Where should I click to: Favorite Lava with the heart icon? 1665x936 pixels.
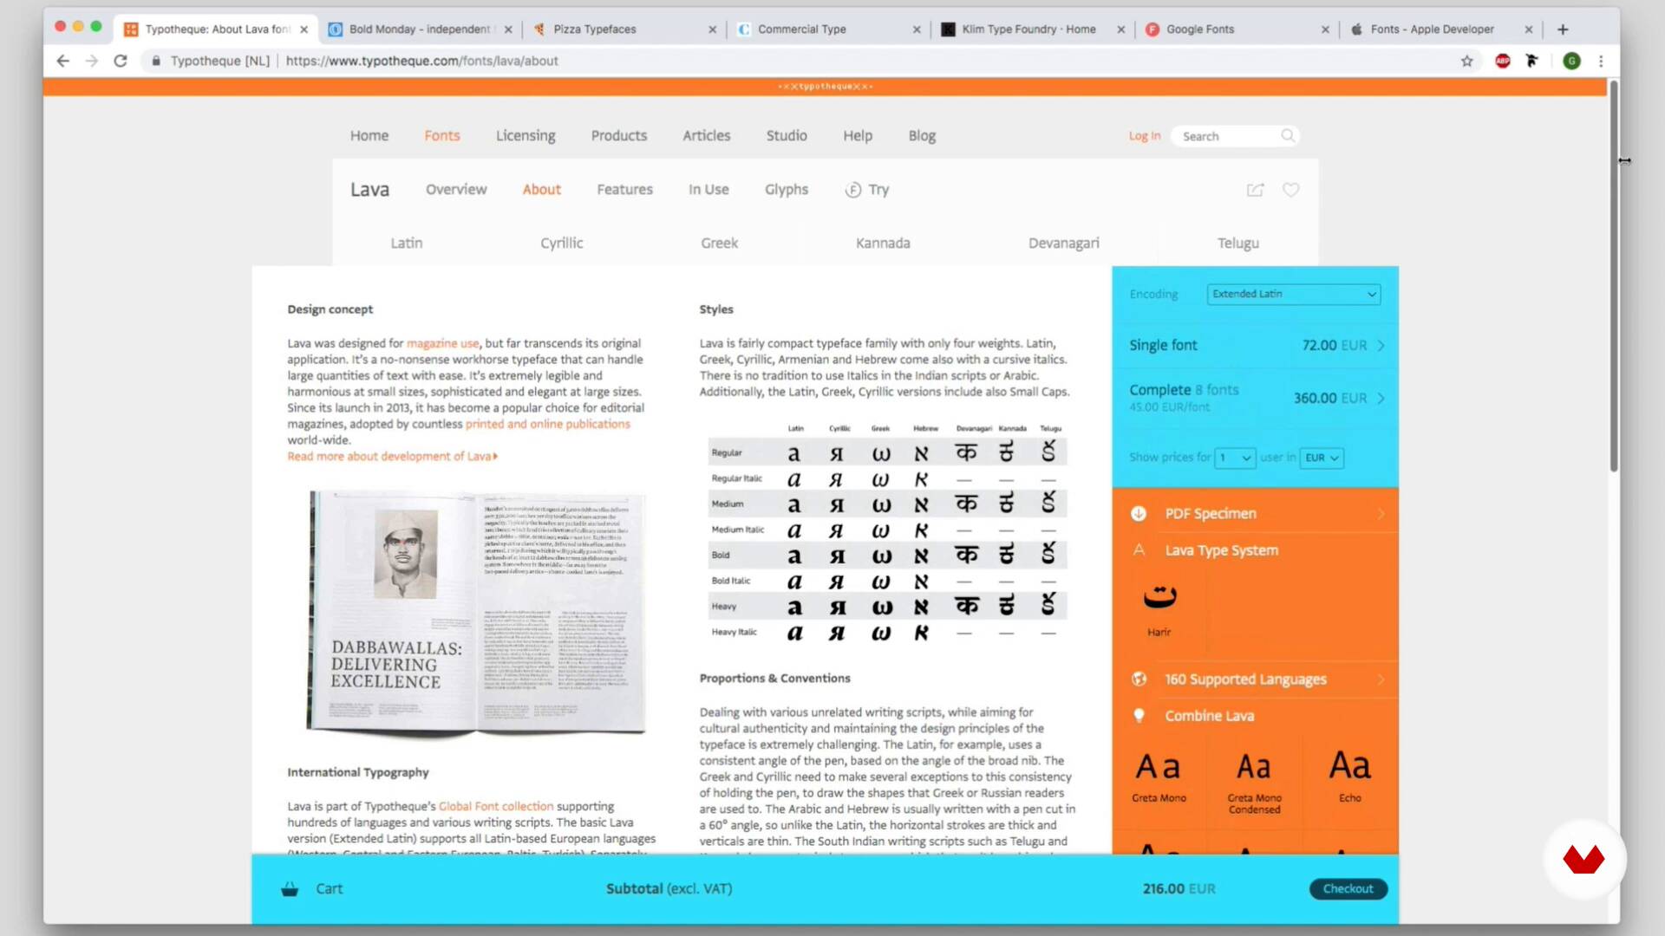click(x=1290, y=190)
